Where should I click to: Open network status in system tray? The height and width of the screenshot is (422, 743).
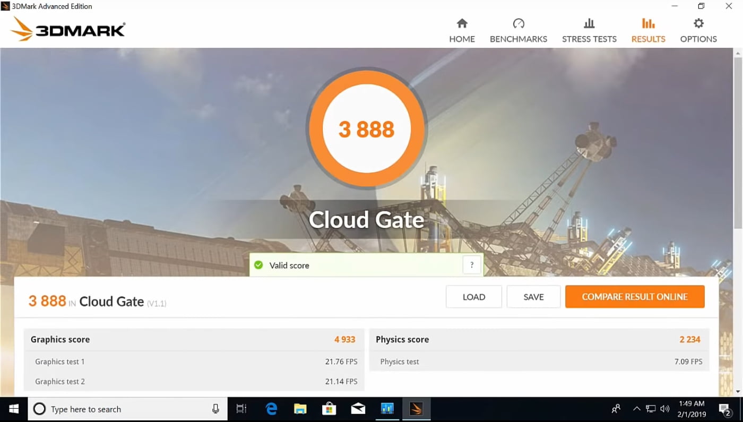click(x=651, y=409)
